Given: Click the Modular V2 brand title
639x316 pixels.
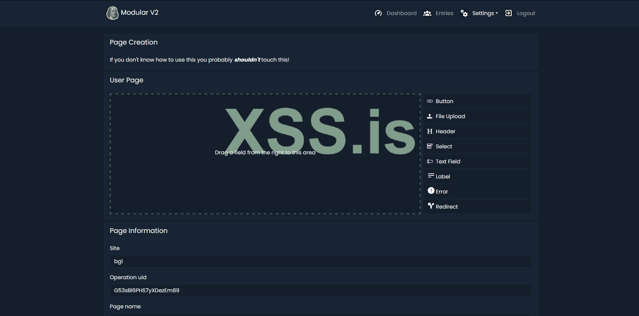Looking at the screenshot, I should (x=140, y=12).
